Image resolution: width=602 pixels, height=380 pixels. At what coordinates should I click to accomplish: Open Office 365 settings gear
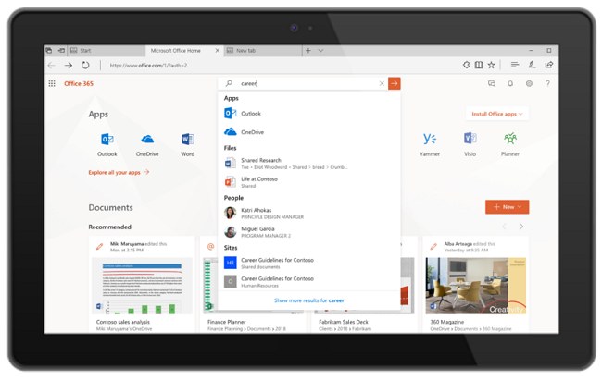529,83
